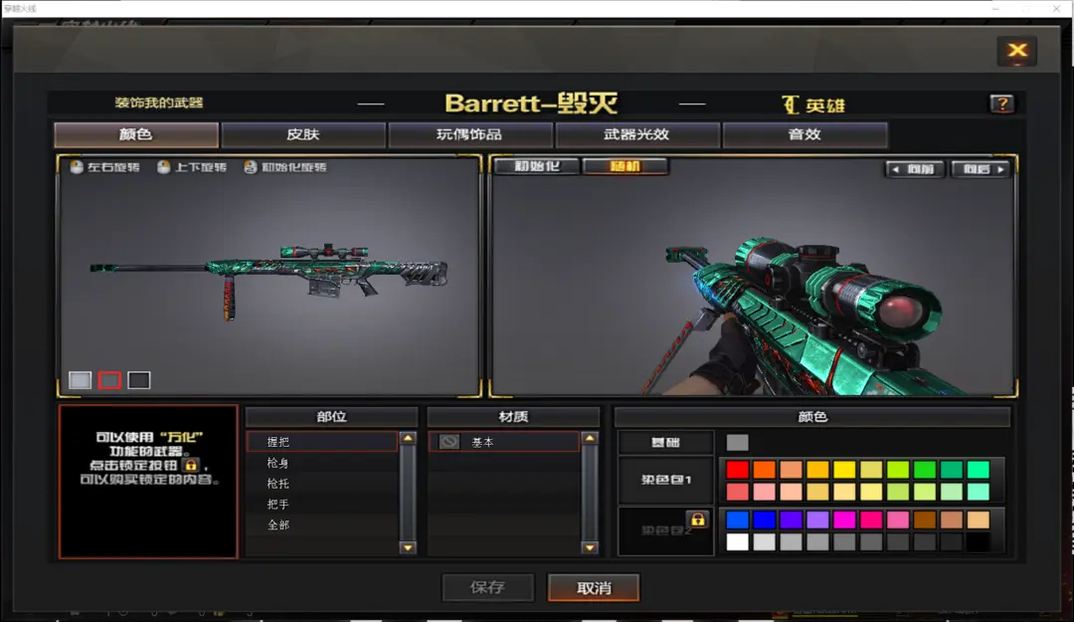Select 把手 in the 部位 list
This screenshot has height=622, width=1074.
pyautogui.click(x=322, y=504)
